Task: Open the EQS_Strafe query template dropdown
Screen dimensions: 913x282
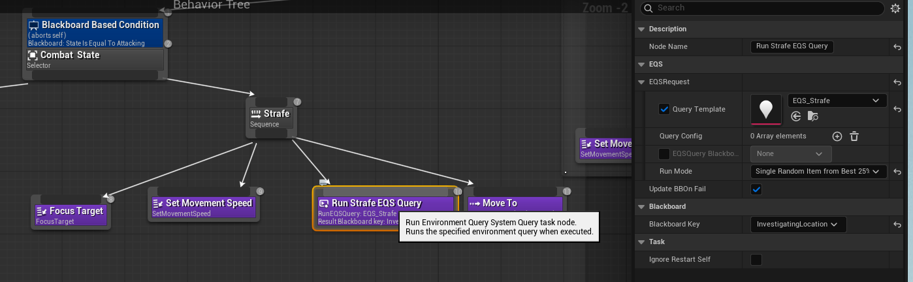Action: click(837, 101)
